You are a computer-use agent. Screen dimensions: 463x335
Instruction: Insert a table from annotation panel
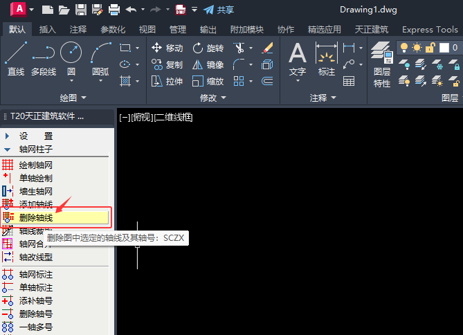pyautogui.click(x=349, y=81)
